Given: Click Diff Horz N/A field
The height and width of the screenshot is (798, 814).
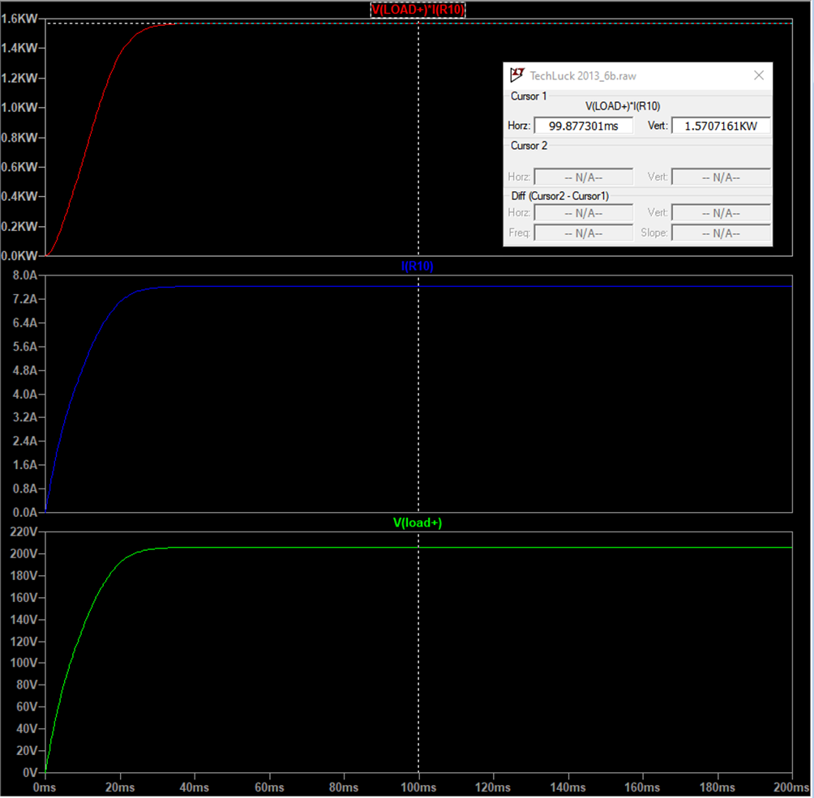Looking at the screenshot, I should tap(584, 213).
